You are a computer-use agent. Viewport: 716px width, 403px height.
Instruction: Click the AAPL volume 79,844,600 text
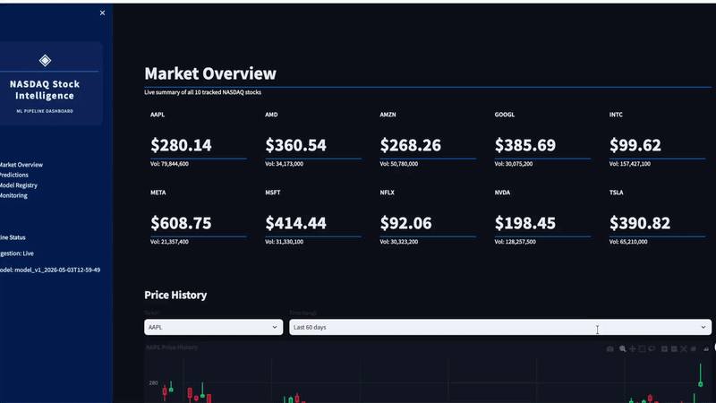(169, 164)
